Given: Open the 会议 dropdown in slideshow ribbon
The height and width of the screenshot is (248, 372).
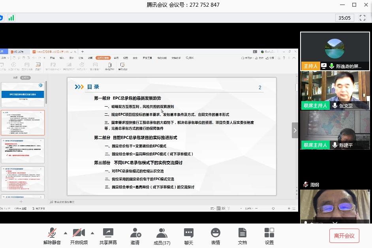Looking at the screenshot, I should click(x=38, y=66).
